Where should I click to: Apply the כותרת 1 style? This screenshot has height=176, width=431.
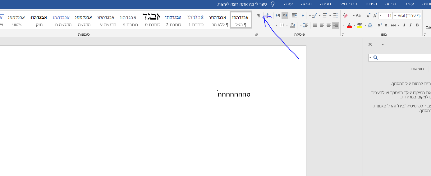[196, 20]
